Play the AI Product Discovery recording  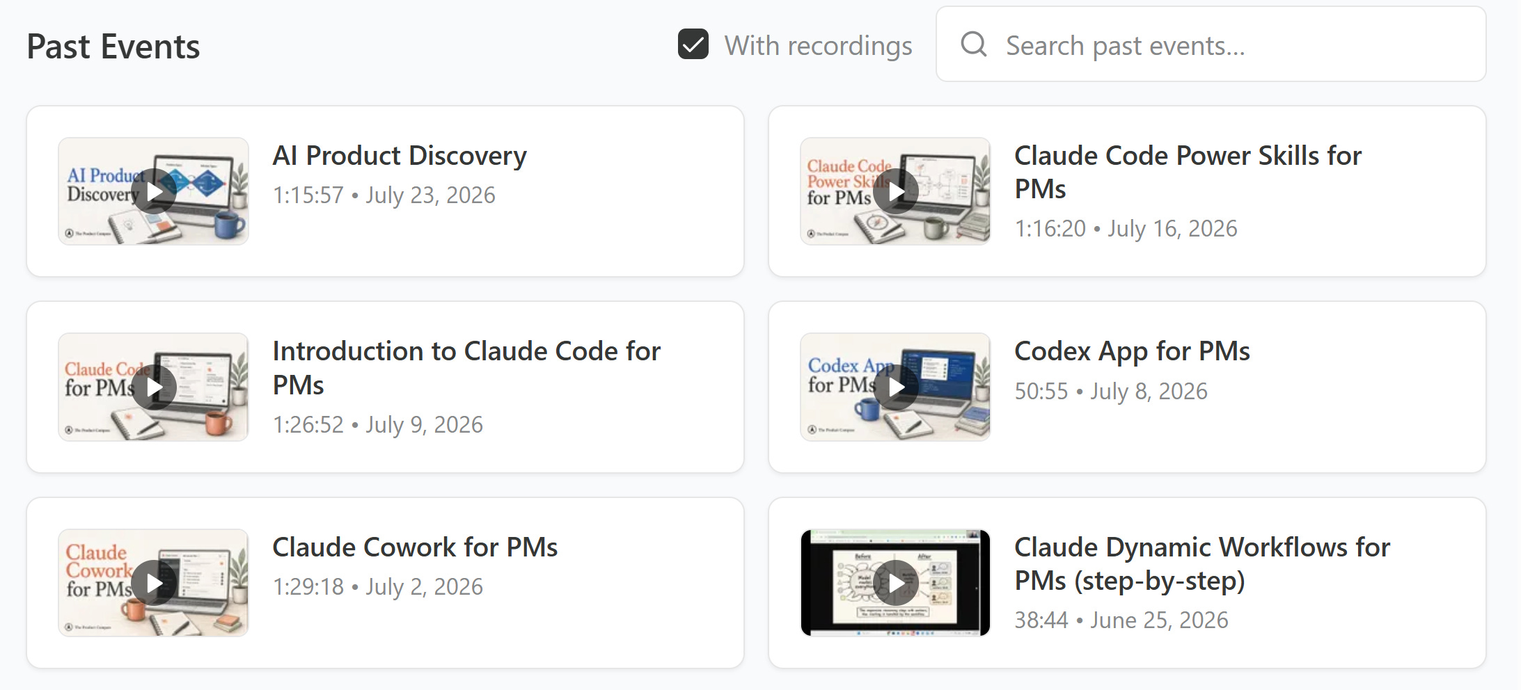154,191
